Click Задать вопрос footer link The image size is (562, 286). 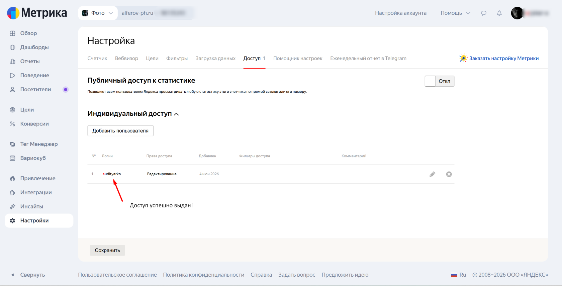tap(297, 275)
